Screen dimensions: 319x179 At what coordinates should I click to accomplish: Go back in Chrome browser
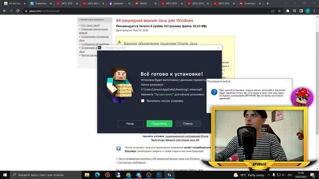point(4,11)
